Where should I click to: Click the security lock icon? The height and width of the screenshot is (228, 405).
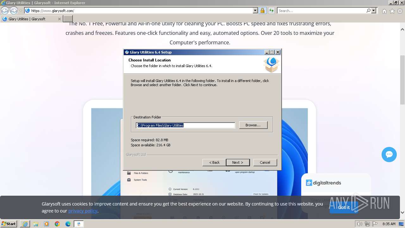[x=262, y=11]
